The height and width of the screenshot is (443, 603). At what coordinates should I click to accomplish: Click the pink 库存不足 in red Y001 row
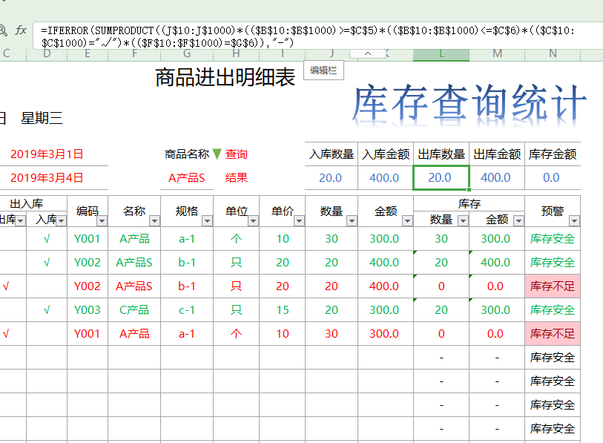tap(553, 334)
